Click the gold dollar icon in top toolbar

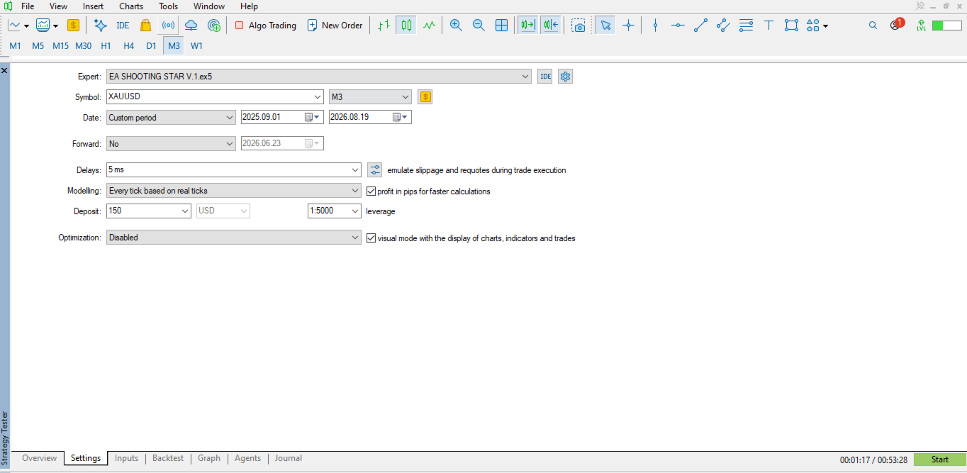click(x=73, y=26)
